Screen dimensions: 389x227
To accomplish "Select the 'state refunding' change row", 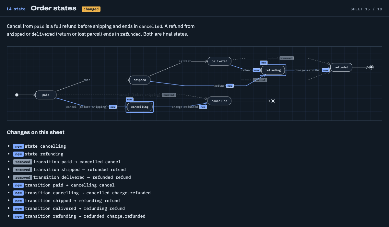I will [x=38, y=154].
